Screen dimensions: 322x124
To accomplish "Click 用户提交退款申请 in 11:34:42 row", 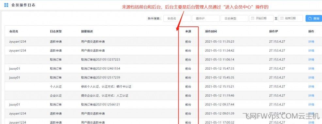I will 93,50.
